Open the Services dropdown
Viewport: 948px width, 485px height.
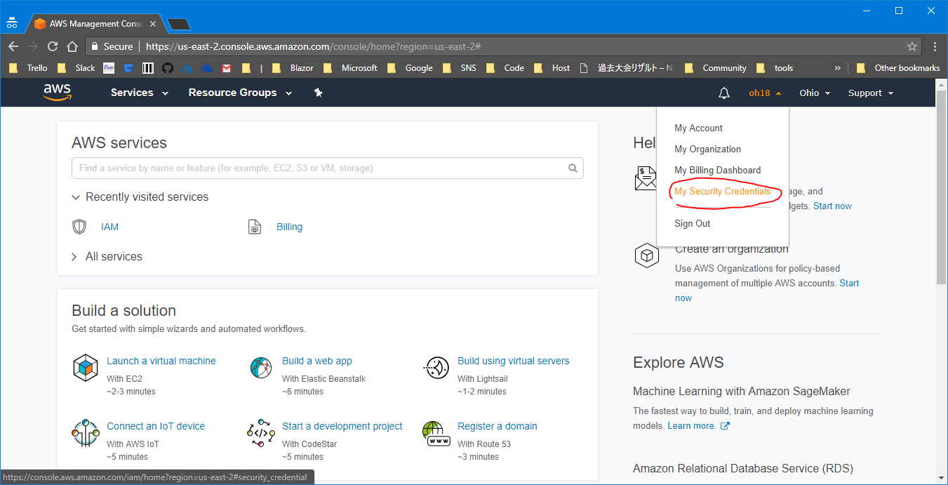pyautogui.click(x=140, y=93)
